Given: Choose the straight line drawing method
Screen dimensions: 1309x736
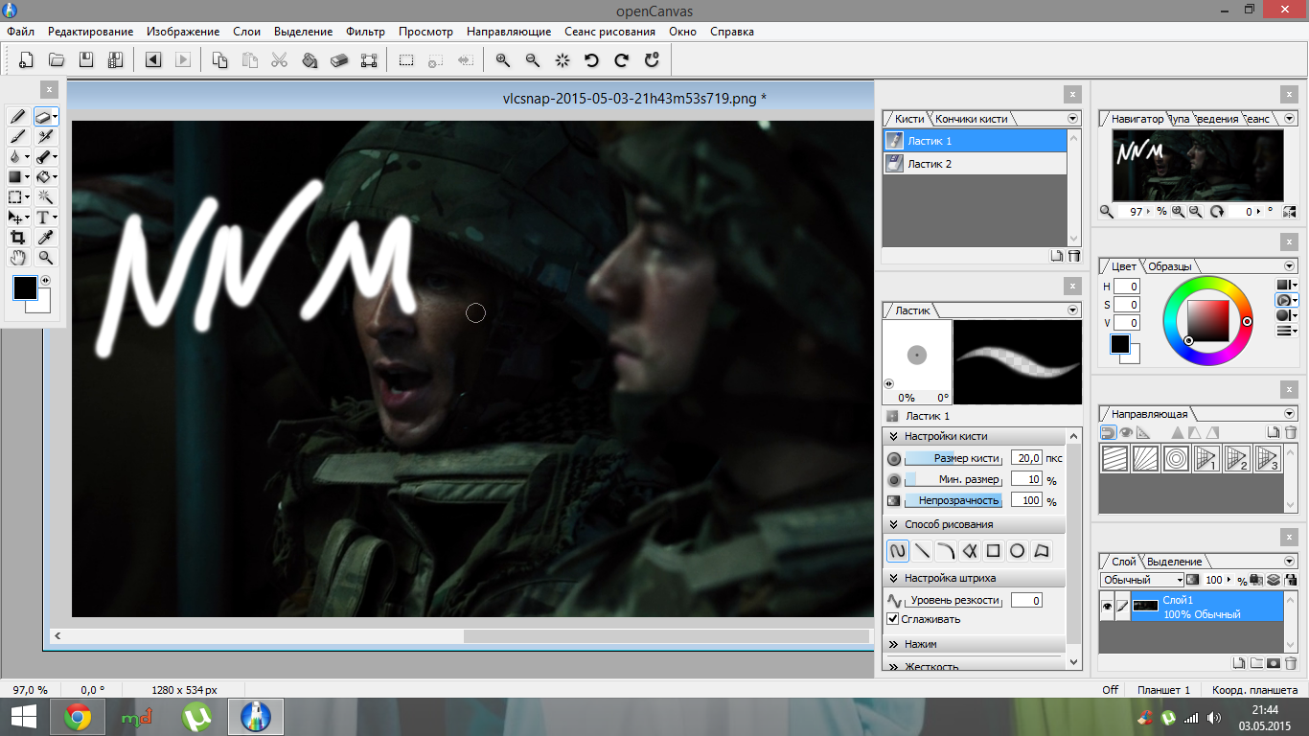Looking at the screenshot, I should pyautogui.click(x=922, y=551).
